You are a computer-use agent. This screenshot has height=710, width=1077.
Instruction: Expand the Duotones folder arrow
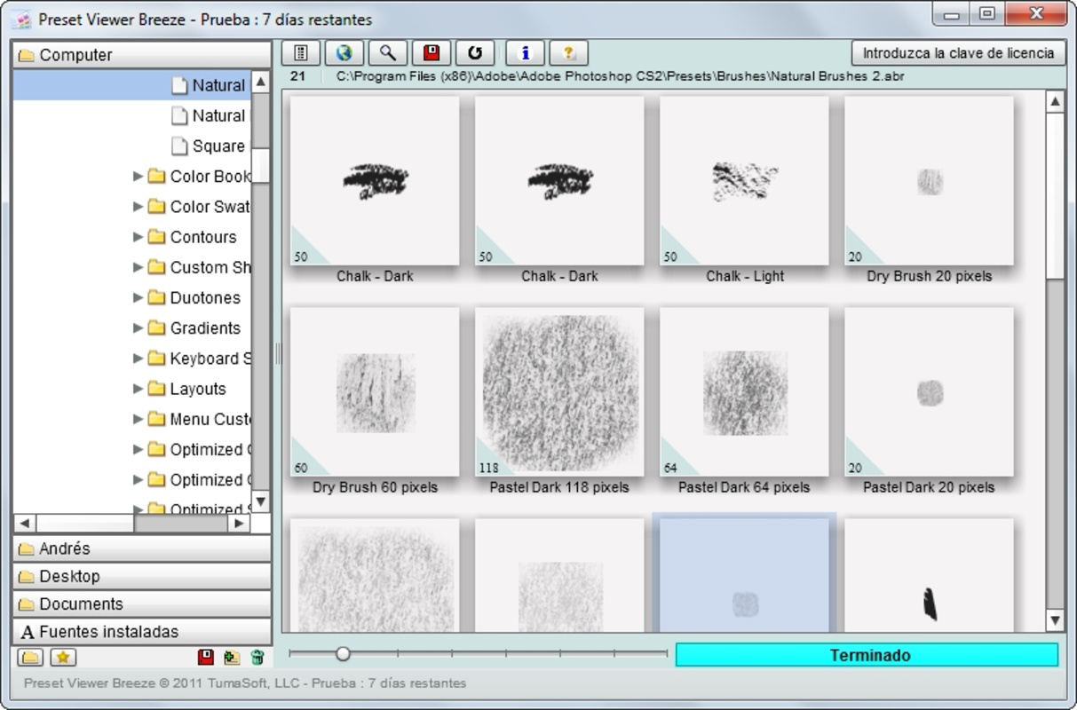pos(138,297)
